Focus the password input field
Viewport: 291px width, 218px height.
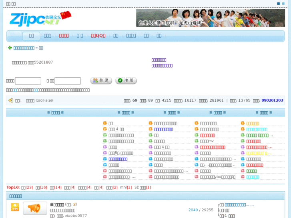pyautogui.click(x=68, y=81)
